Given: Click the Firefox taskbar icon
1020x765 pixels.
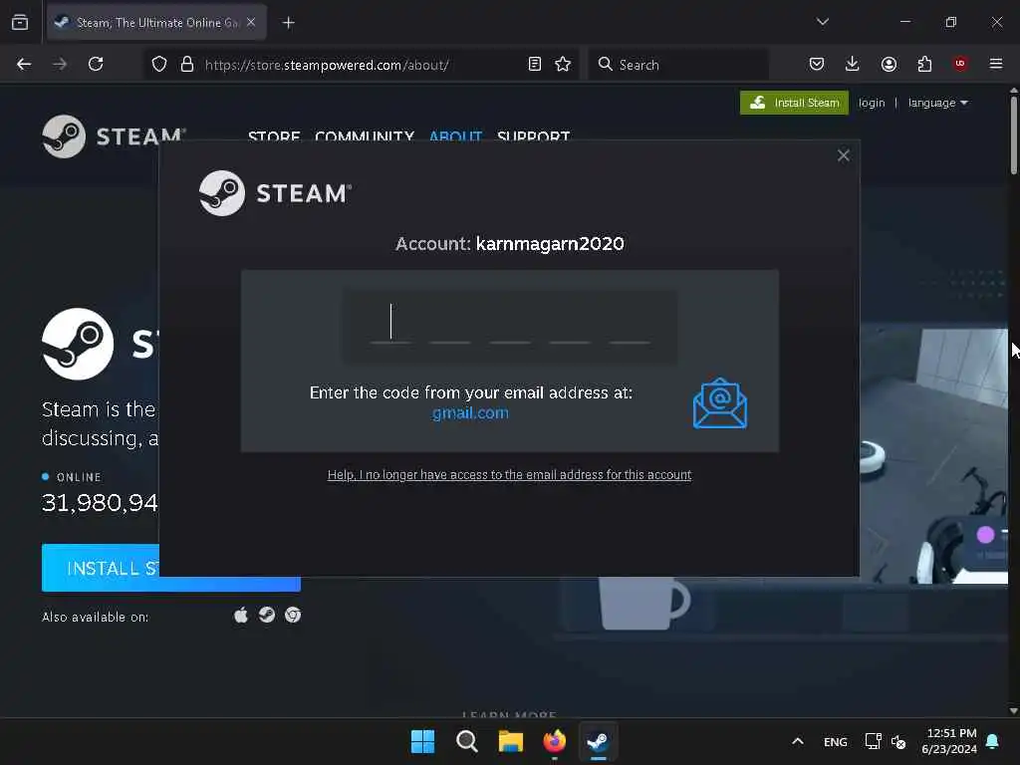Looking at the screenshot, I should [x=554, y=741].
